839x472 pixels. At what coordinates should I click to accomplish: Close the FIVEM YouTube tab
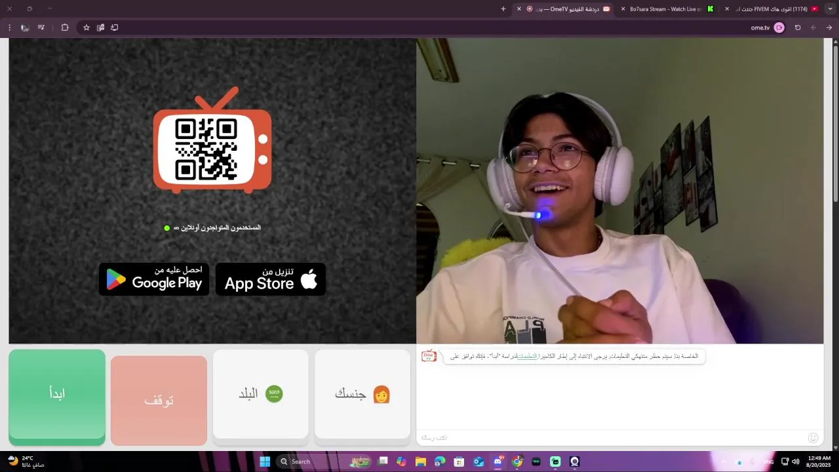tap(727, 9)
